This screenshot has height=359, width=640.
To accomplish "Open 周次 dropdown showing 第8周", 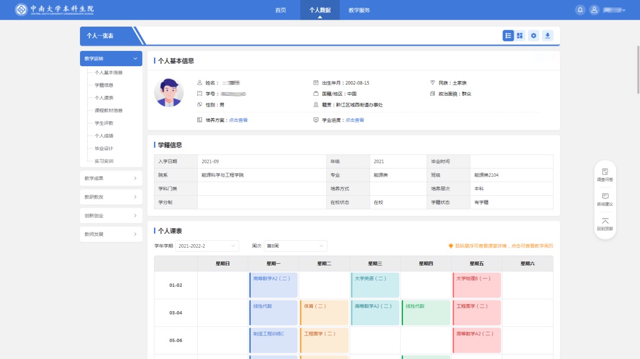I will tap(295, 246).
